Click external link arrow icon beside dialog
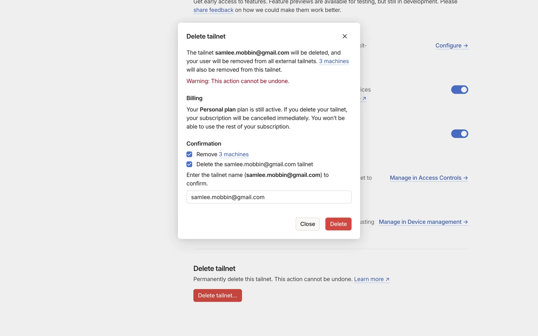 pyautogui.click(x=364, y=99)
